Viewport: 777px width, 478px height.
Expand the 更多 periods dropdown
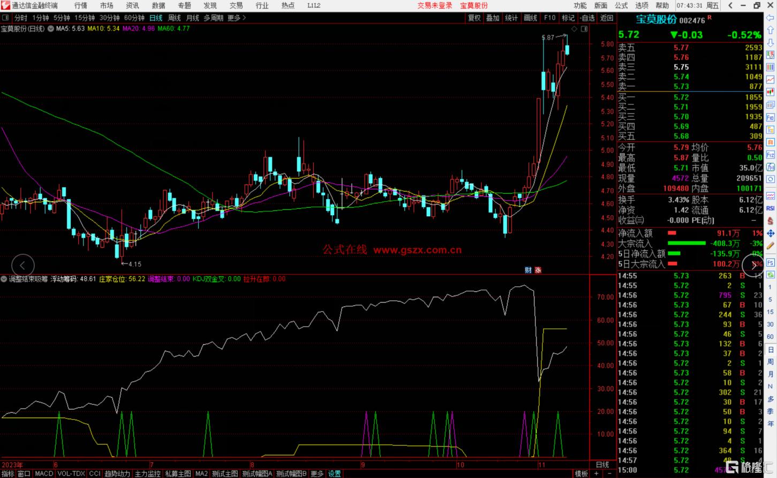(236, 18)
